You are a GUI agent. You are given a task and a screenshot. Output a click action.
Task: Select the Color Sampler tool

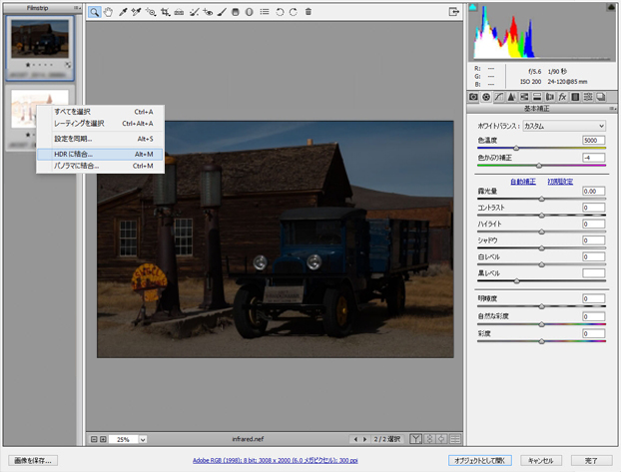tap(136, 12)
